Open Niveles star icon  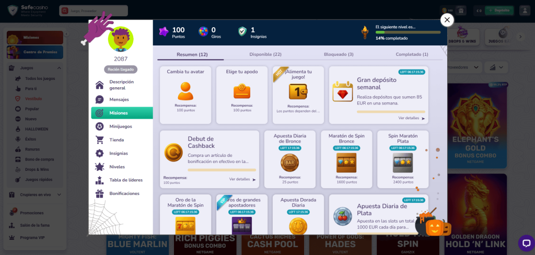click(99, 167)
